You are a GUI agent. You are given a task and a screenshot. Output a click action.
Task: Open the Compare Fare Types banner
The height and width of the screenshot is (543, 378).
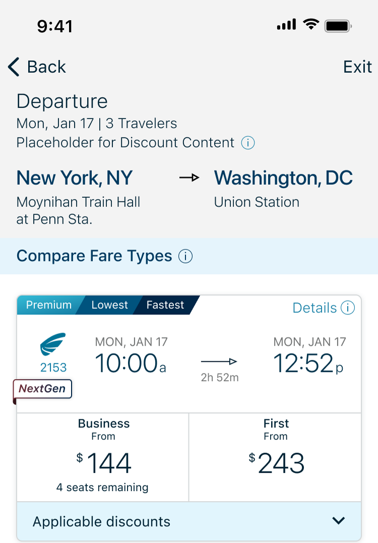point(189,256)
